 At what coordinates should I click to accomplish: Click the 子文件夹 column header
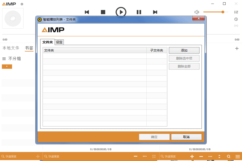coord(156,50)
